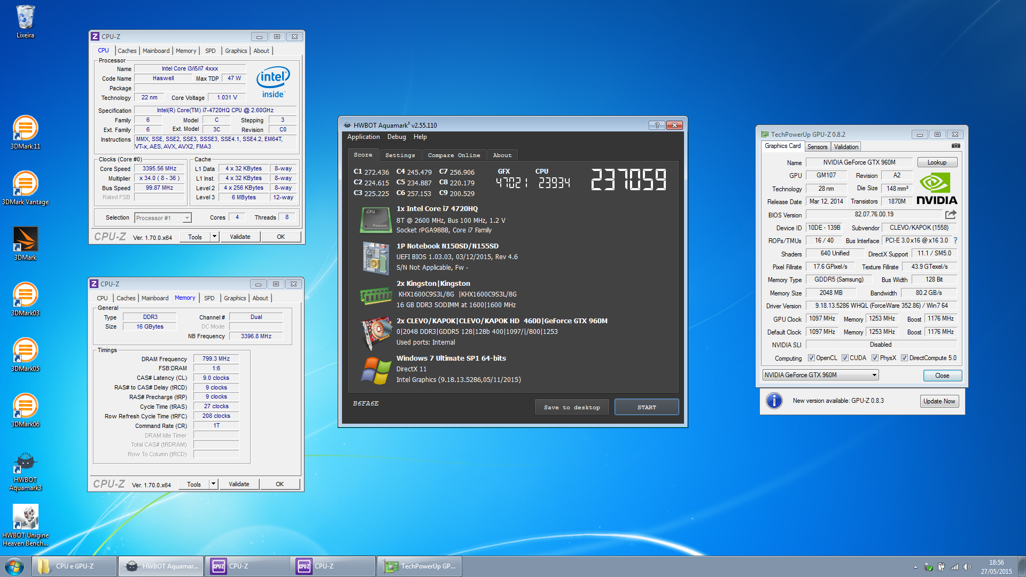Screen dimensions: 1026x577
Task: Click the Tools button in top CPU-Z
Action: click(195, 237)
